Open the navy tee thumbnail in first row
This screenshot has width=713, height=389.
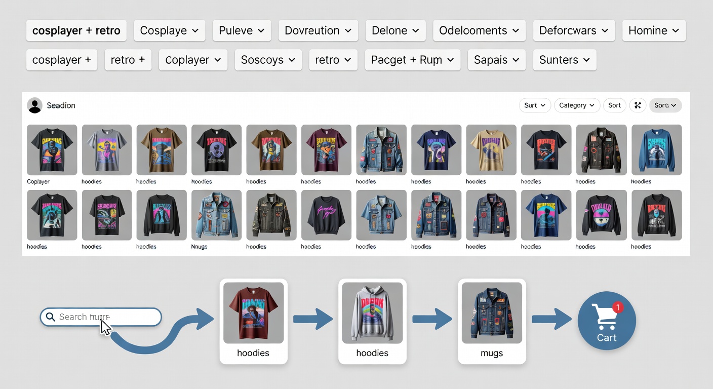point(437,150)
